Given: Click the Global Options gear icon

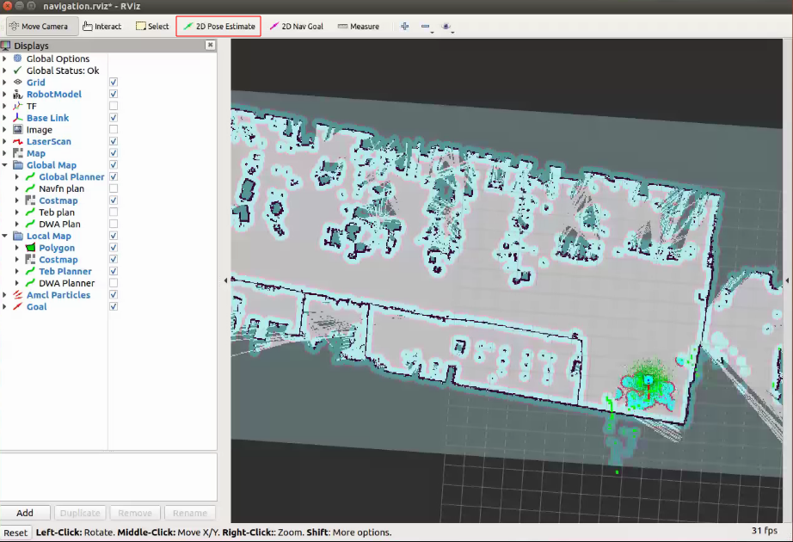Looking at the screenshot, I should [18, 59].
